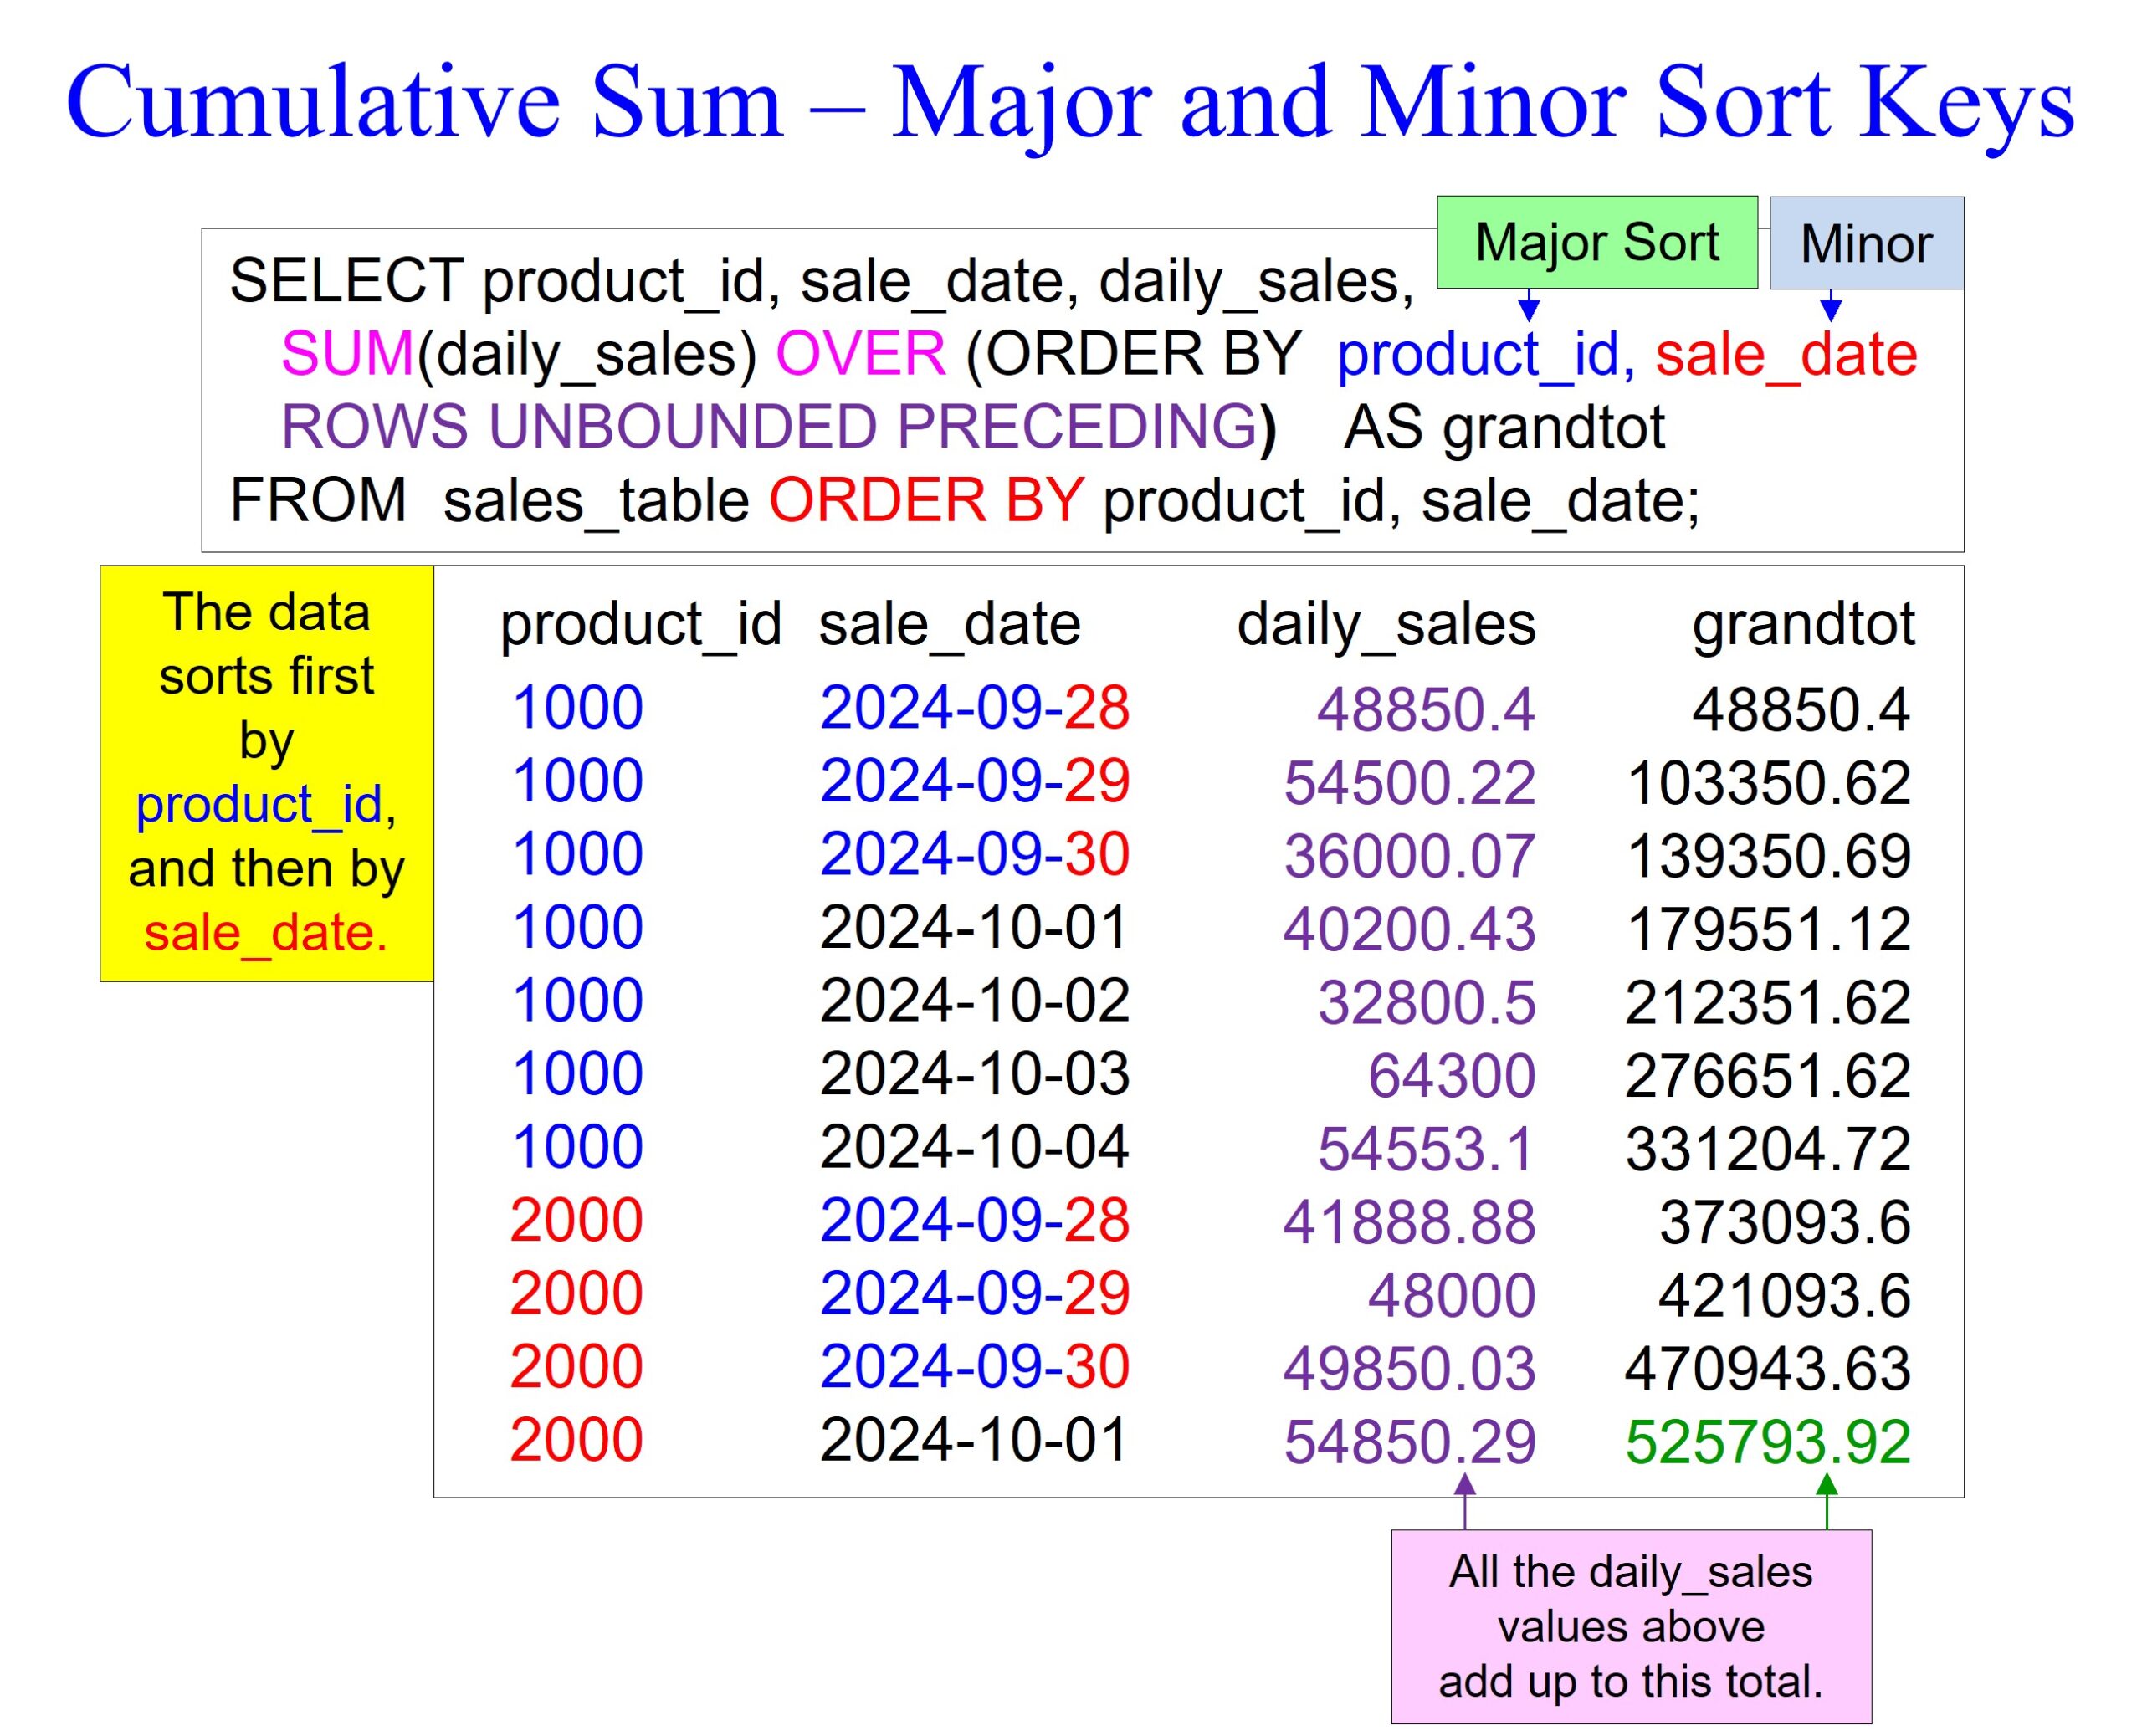Click the green Major Sort label box
This screenshot has height=1736, width=2142.
click(x=1596, y=243)
